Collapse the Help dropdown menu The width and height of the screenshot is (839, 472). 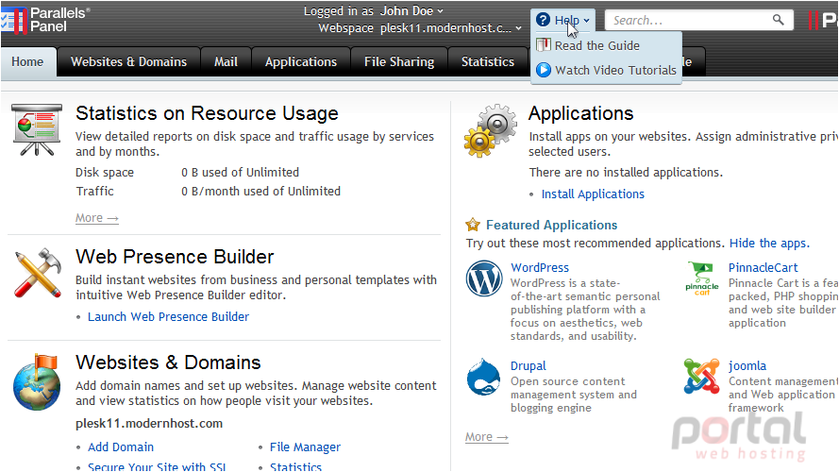564,20
